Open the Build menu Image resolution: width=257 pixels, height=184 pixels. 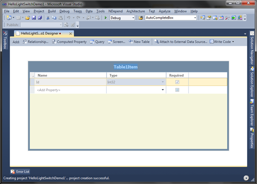[x=52, y=11]
